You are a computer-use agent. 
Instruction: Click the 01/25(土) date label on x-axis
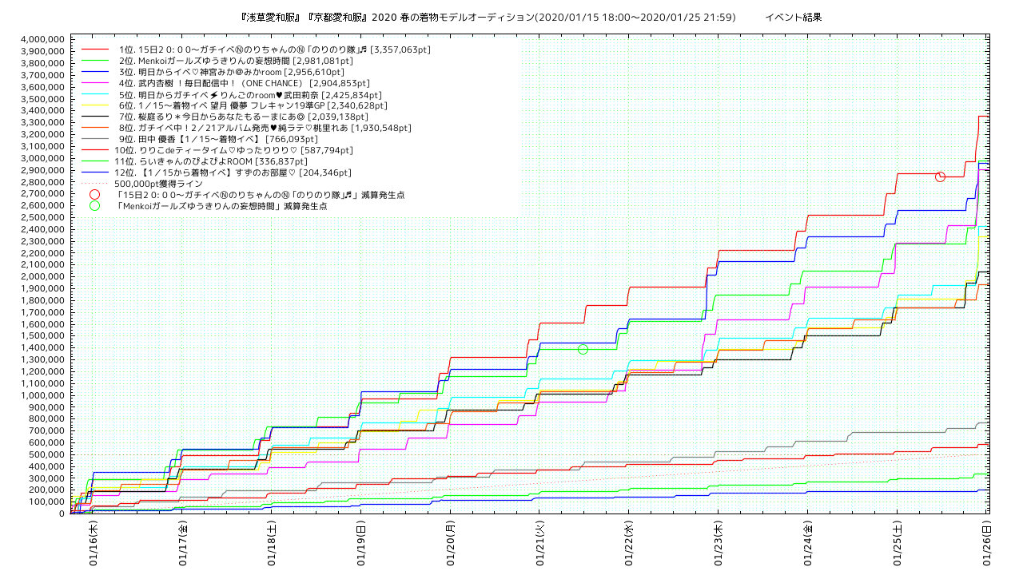898,544
